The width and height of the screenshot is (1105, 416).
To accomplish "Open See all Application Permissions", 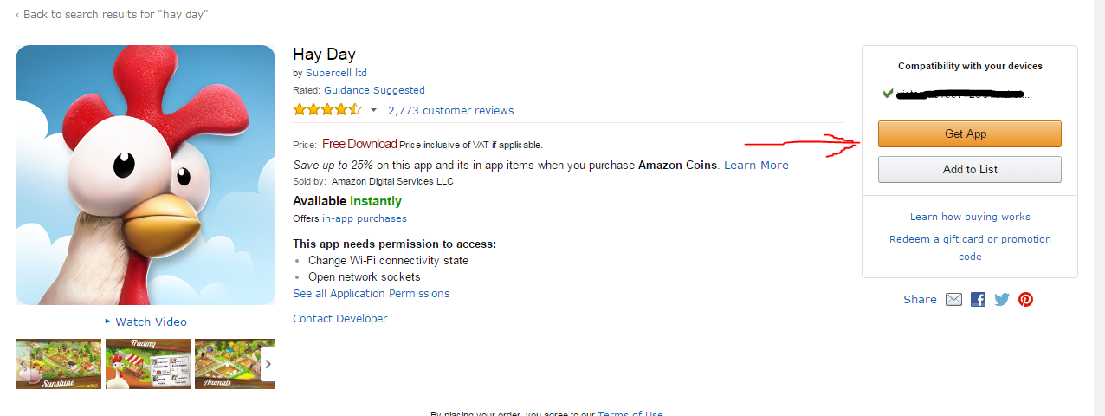I will [372, 294].
